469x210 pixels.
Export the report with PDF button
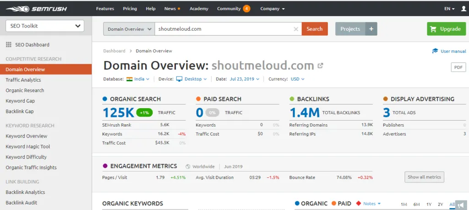coord(458,67)
